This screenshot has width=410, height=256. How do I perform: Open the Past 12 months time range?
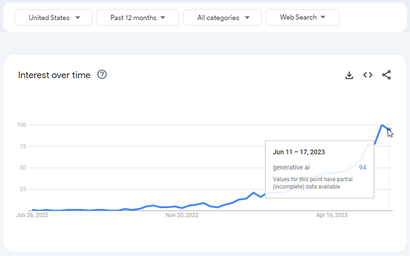click(x=137, y=17)
